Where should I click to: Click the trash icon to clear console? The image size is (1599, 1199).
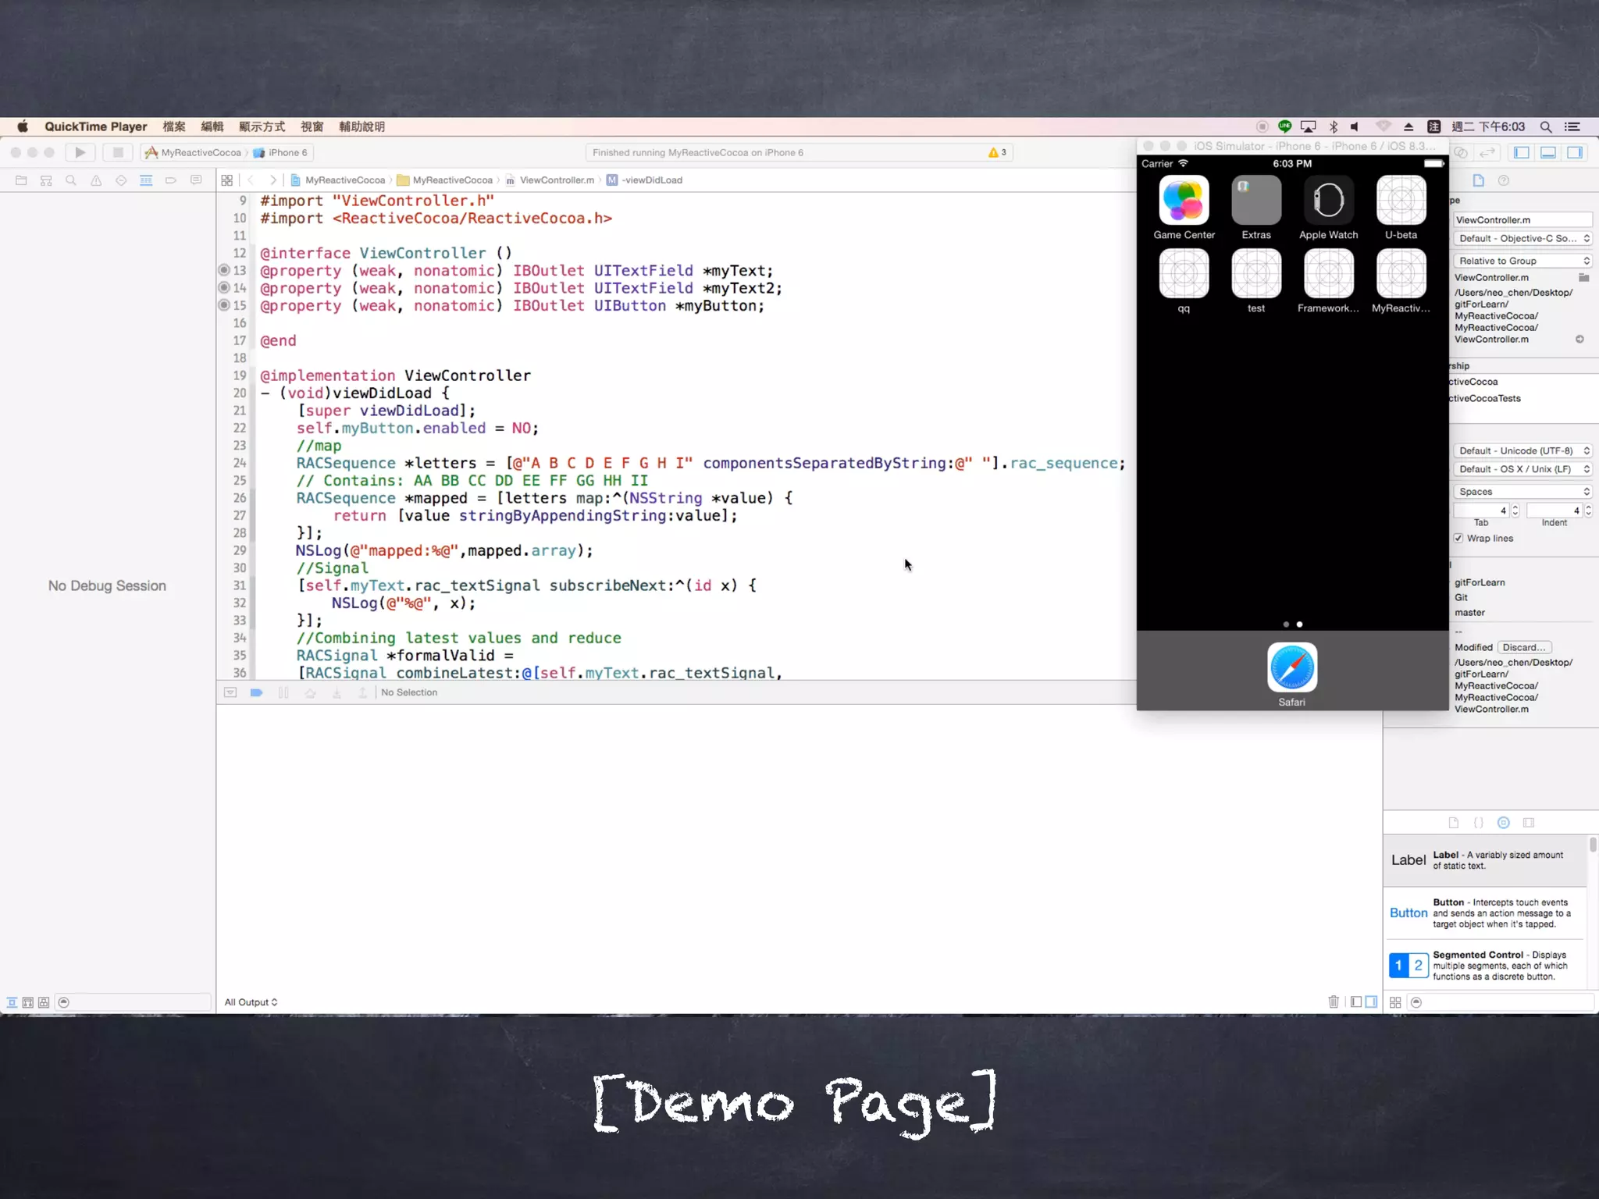click(x=1334, y=1002)
